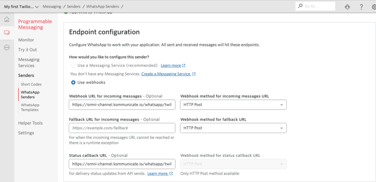The width and height of the screenshot is (376, 182).
Task: Click the search magnifier in Go to box
Action: [x=300, y=6]
